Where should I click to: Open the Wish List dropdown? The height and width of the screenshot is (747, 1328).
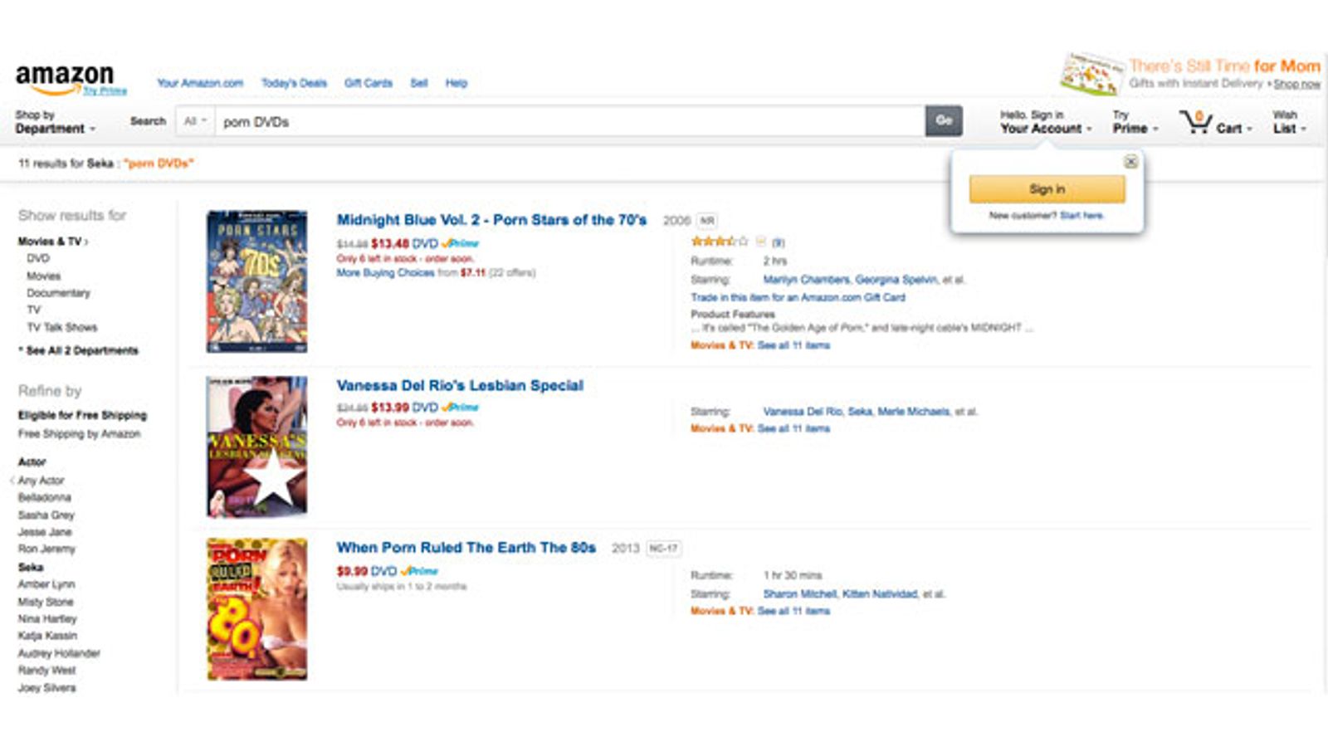[x=1289, y=122]
